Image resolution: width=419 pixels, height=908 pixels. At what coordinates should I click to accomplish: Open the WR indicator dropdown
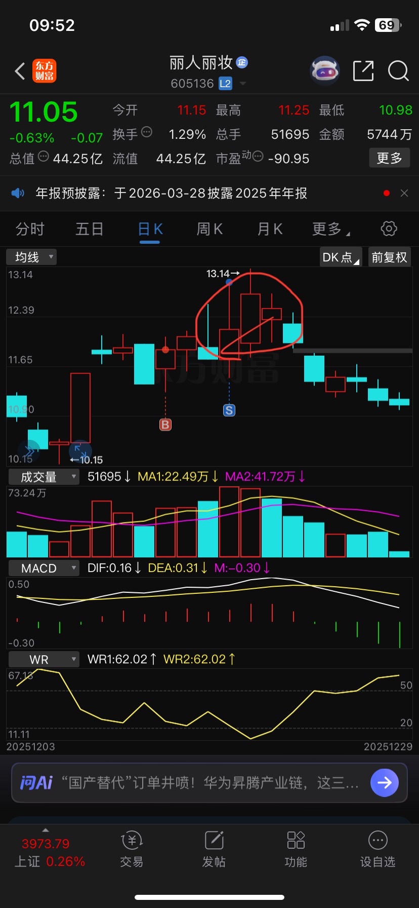(44, 659)
